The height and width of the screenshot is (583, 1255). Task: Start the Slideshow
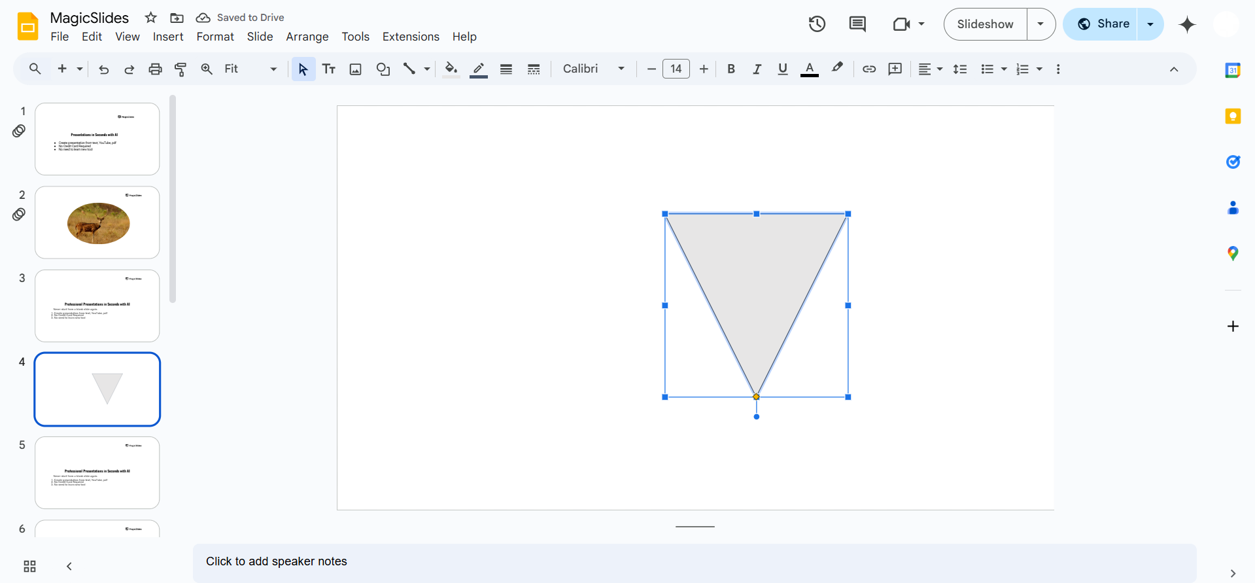point(985,24)
